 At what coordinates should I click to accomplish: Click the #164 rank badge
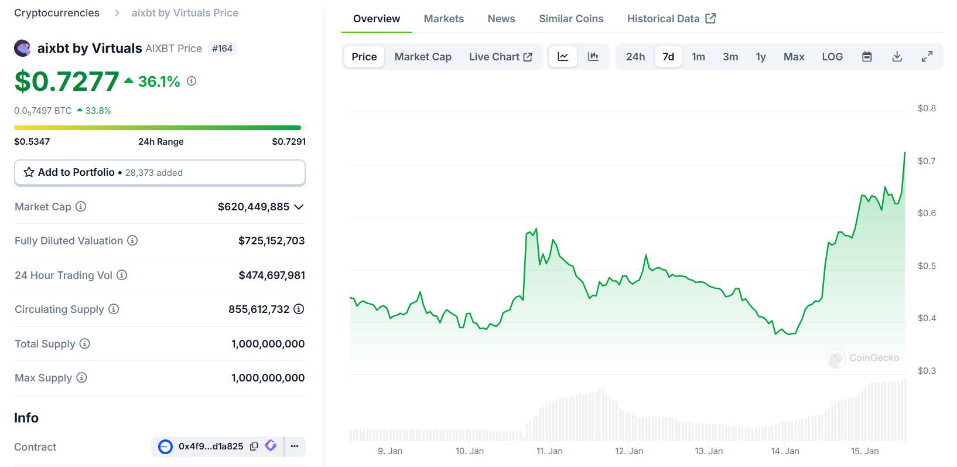[222, 49]
